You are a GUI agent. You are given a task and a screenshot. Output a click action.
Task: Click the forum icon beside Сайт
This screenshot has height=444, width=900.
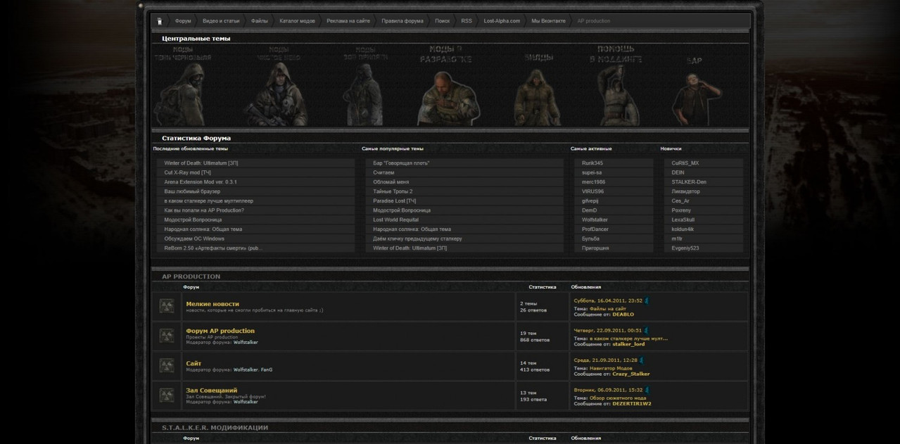tap(167, 365)
